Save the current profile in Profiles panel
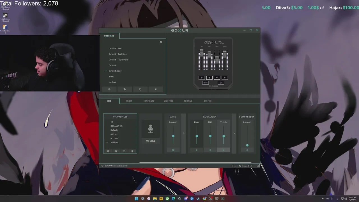Image resolution: width=359 pixels, height=202 pixels. 109,89
